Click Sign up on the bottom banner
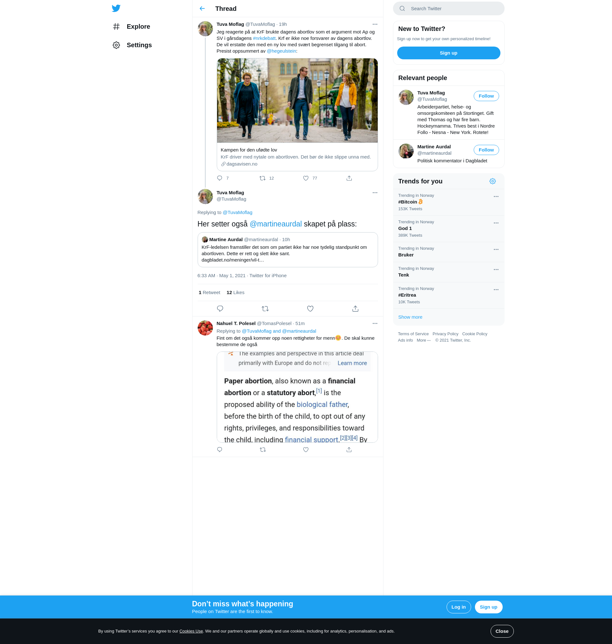Image resolution: width=612 pixels, height=644 pixels. pyautogui.click(x=488, y=607)
